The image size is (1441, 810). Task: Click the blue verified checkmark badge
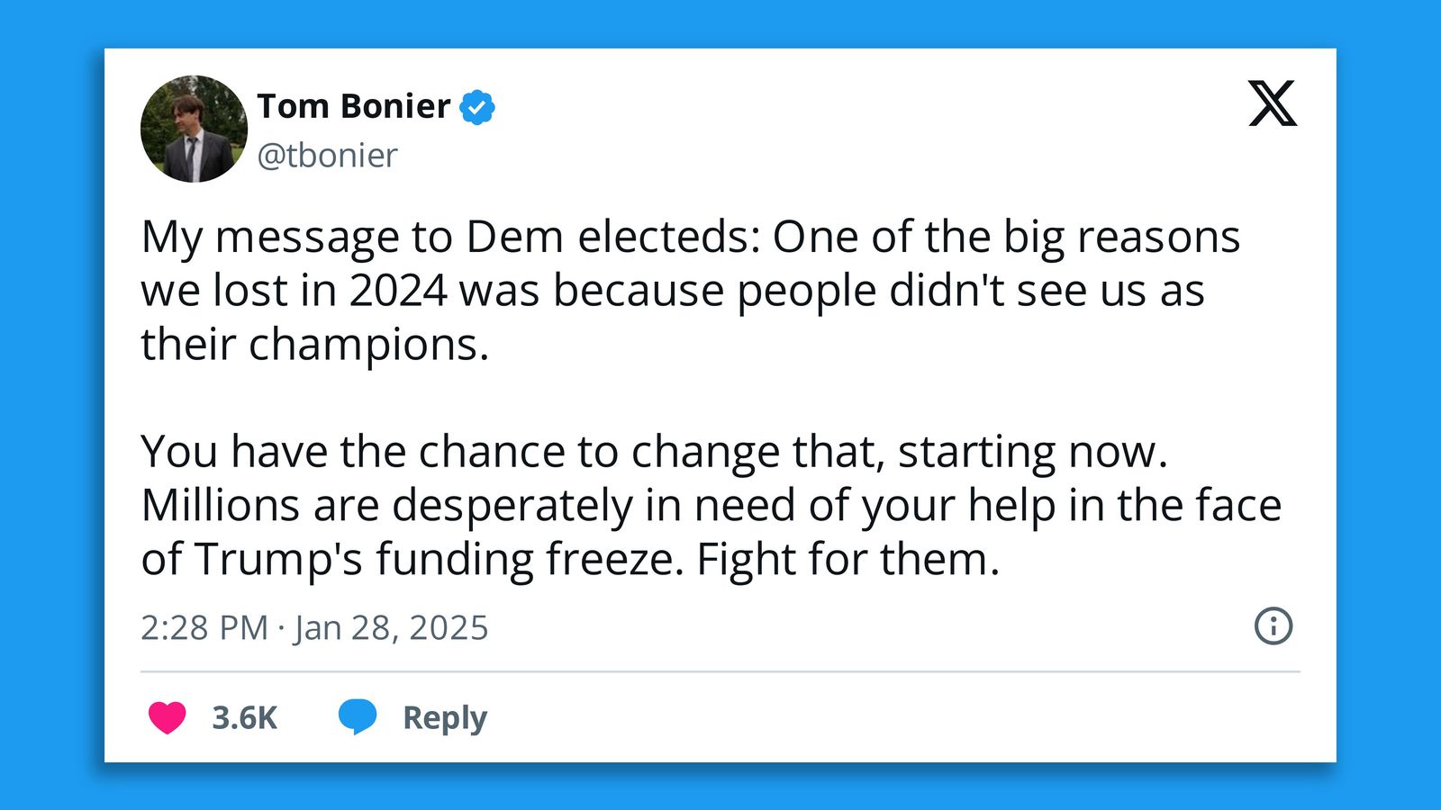coord(476,107)
